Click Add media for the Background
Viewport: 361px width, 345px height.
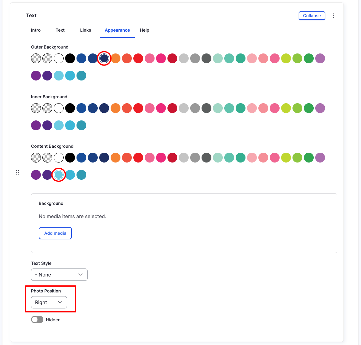click(x=55, y=233)
